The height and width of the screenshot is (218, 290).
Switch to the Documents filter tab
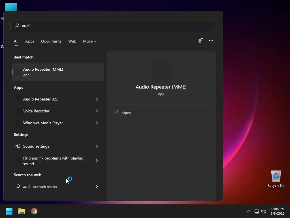[51, 41]
